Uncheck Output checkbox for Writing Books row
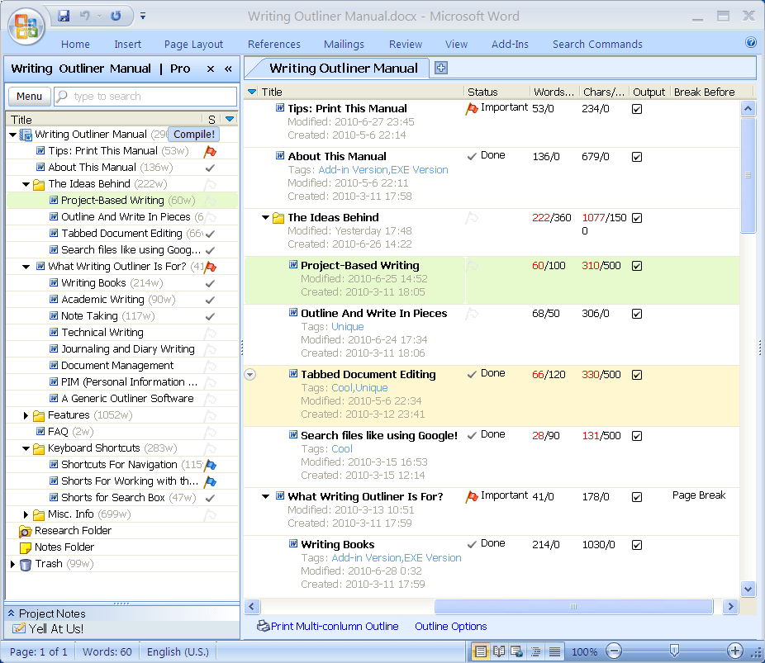The image size is (765, 663). click(637, 545)
